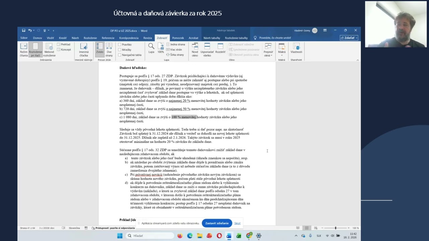Save document via quick access toolbar
Viewport: 429px width, 241px height.
coord(23,30)
